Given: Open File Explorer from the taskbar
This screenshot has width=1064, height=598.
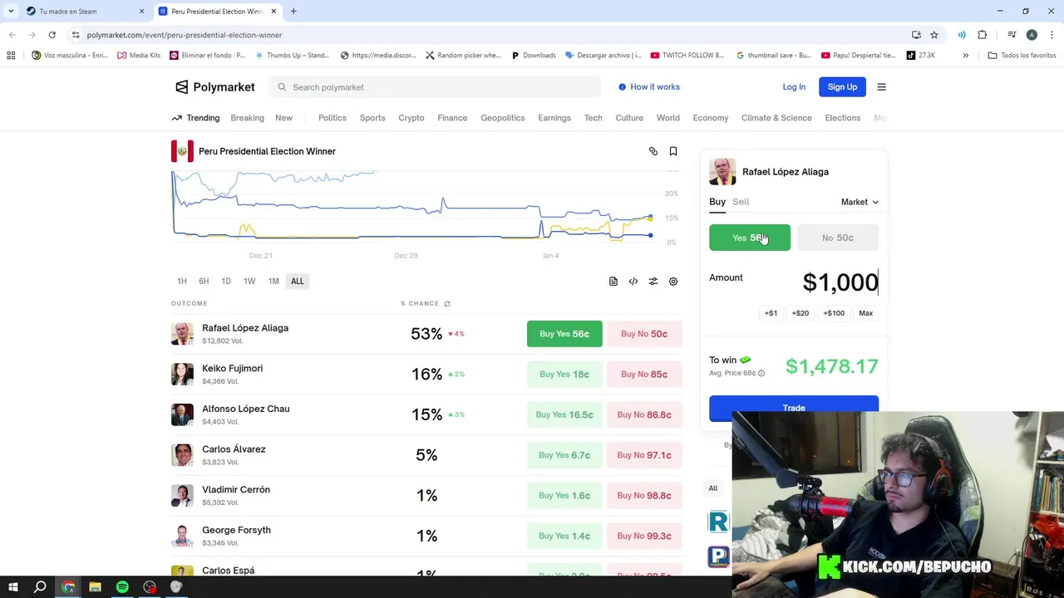Looking at the screenshot, I should tap(95, 587).
